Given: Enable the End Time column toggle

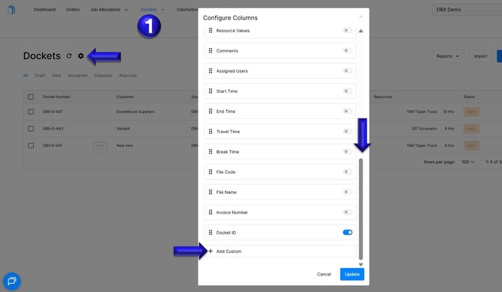Looking at the screenshot, I should 348,111.
